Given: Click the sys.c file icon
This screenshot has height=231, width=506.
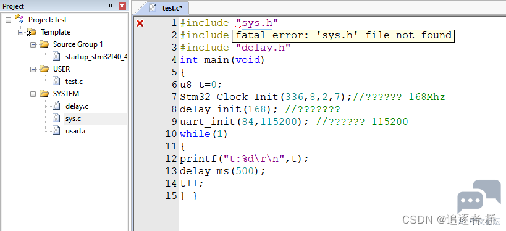Looking at the screenshot, I should 56,119.
